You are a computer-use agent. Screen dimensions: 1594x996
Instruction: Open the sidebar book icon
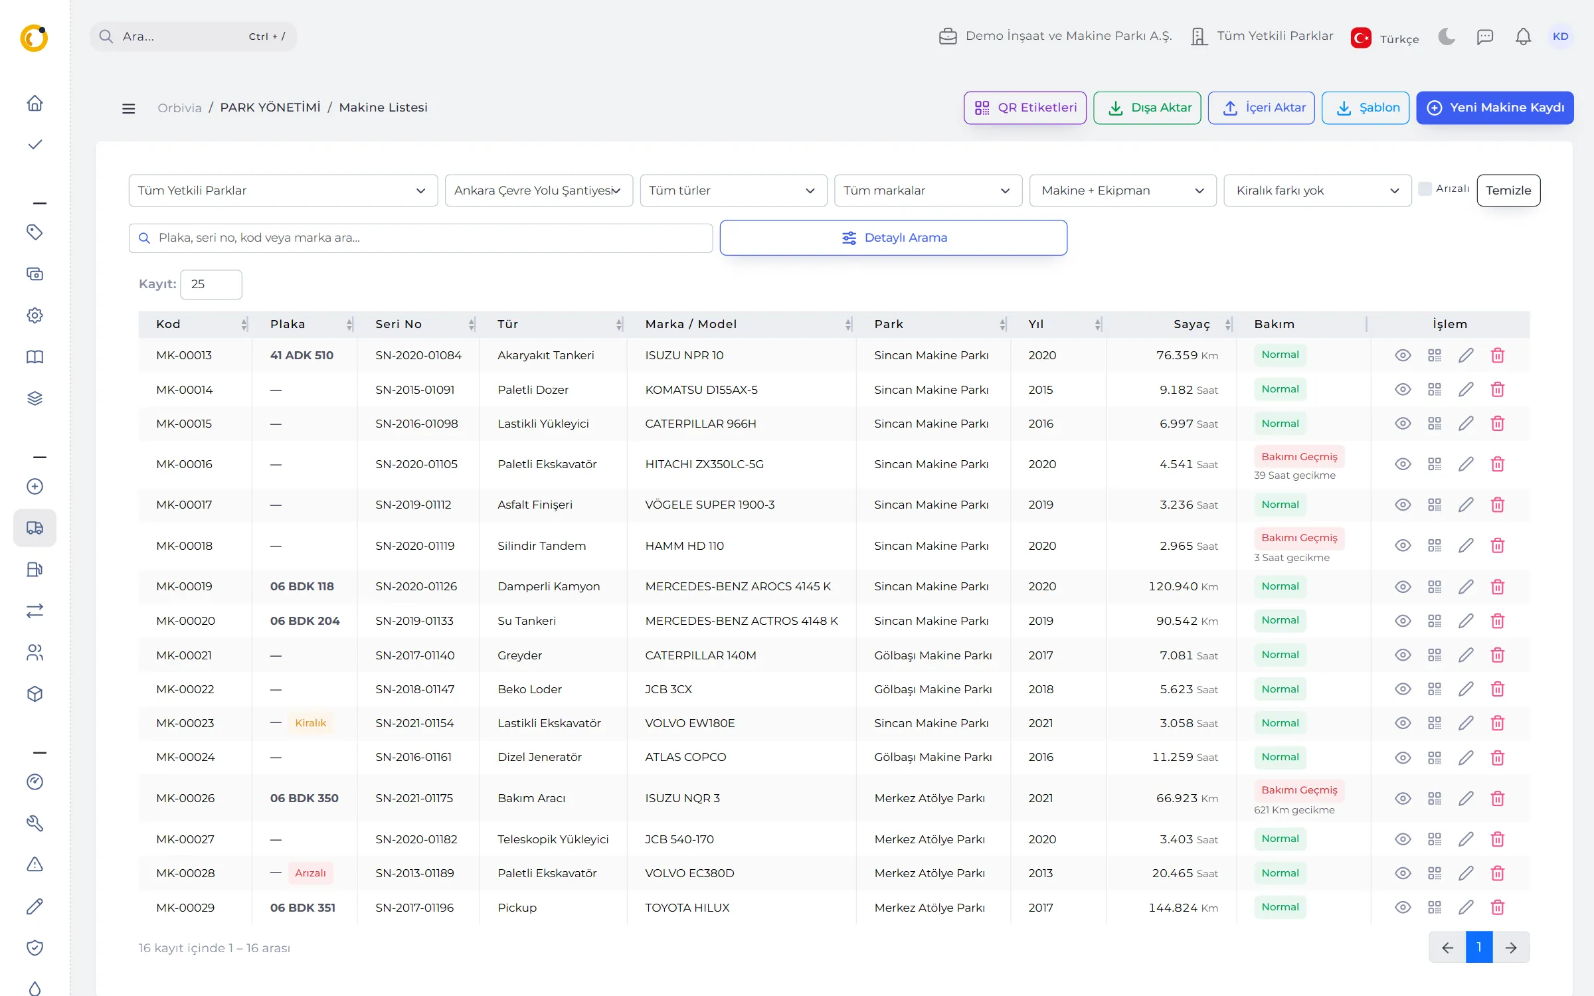coord(35,357)
